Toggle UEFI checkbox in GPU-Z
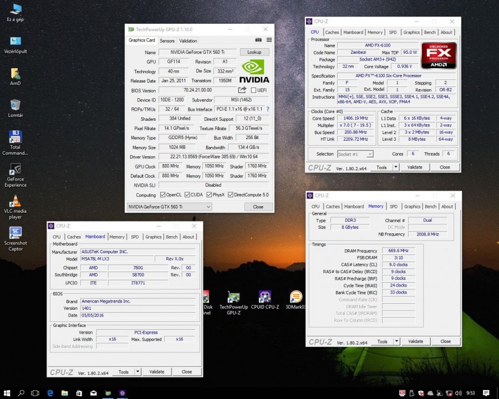This screenshot has height=399, width=499. pos(253,90)
